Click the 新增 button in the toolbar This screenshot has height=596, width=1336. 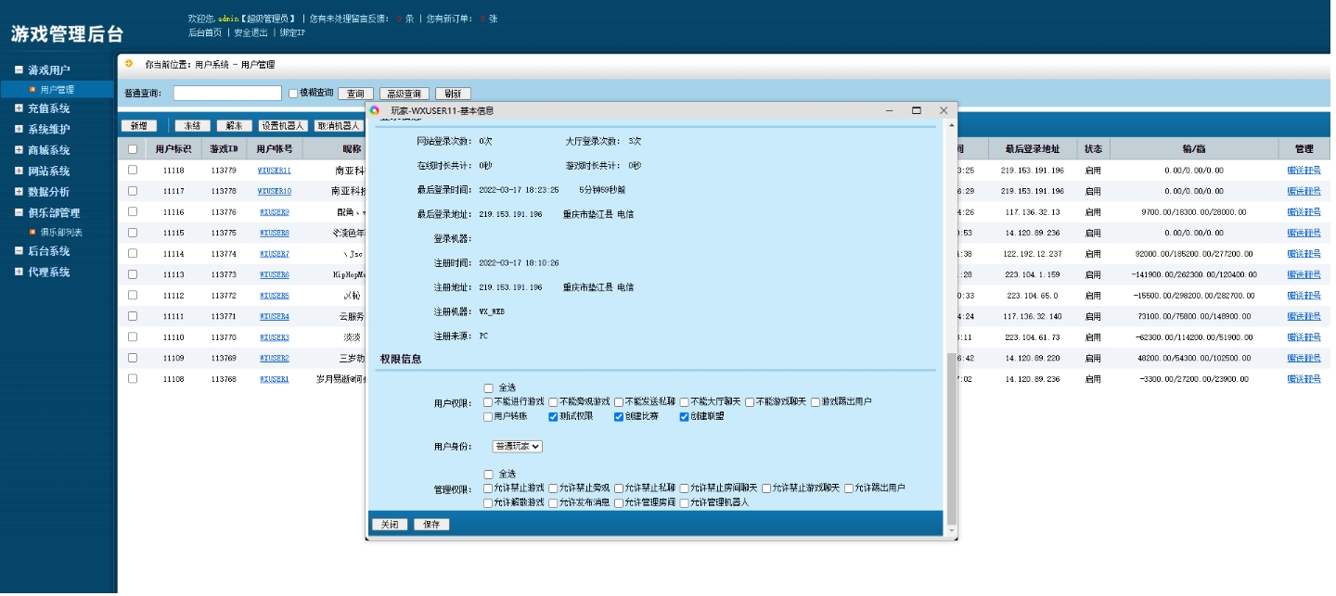coord(138,126)
